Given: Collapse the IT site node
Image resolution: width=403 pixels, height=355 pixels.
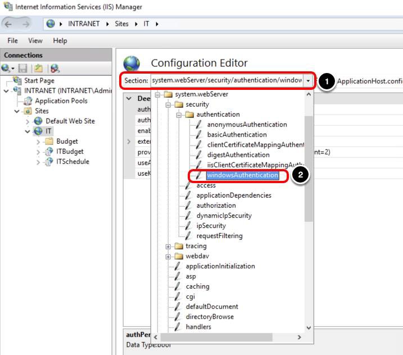Looking at the screenshot, I should point(28,131).
